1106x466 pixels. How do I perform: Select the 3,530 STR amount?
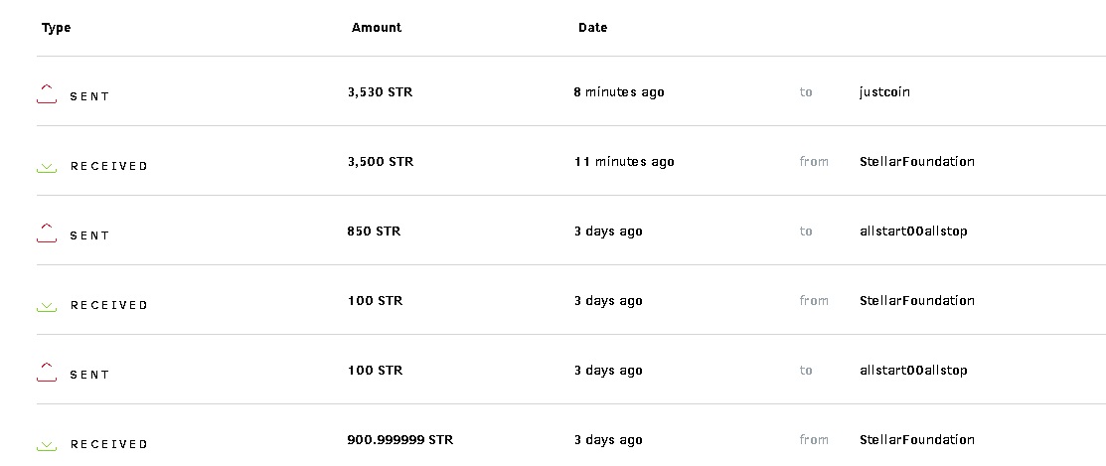pos(380,92)
